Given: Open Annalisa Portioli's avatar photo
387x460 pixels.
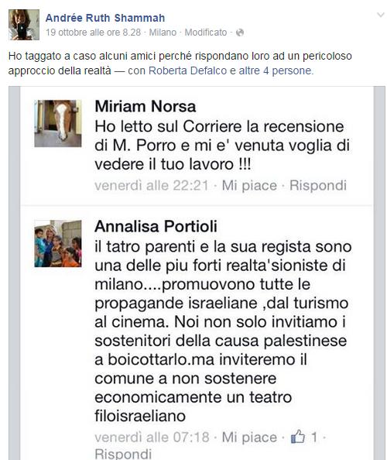Looking at the screenshot, I should [58, 243].
